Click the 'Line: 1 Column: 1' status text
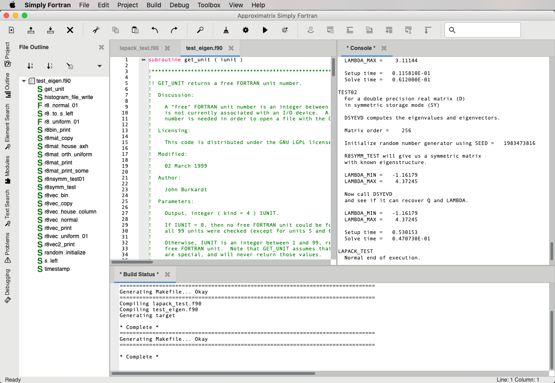The width and height of the screenshot is (555, 383). tap(518, 380)
